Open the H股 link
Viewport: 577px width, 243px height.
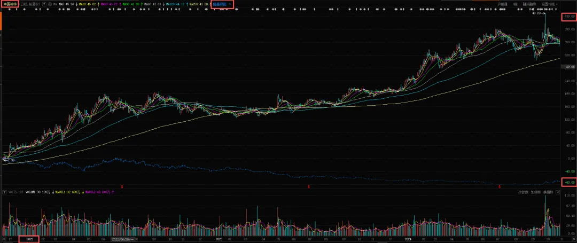tap(515, 4)
